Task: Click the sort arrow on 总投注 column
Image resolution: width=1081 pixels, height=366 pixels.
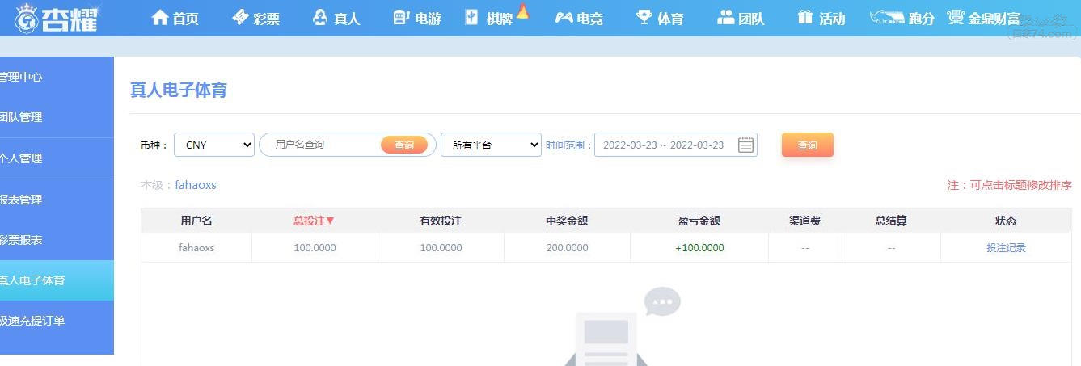Action: (x=330, y=221)
